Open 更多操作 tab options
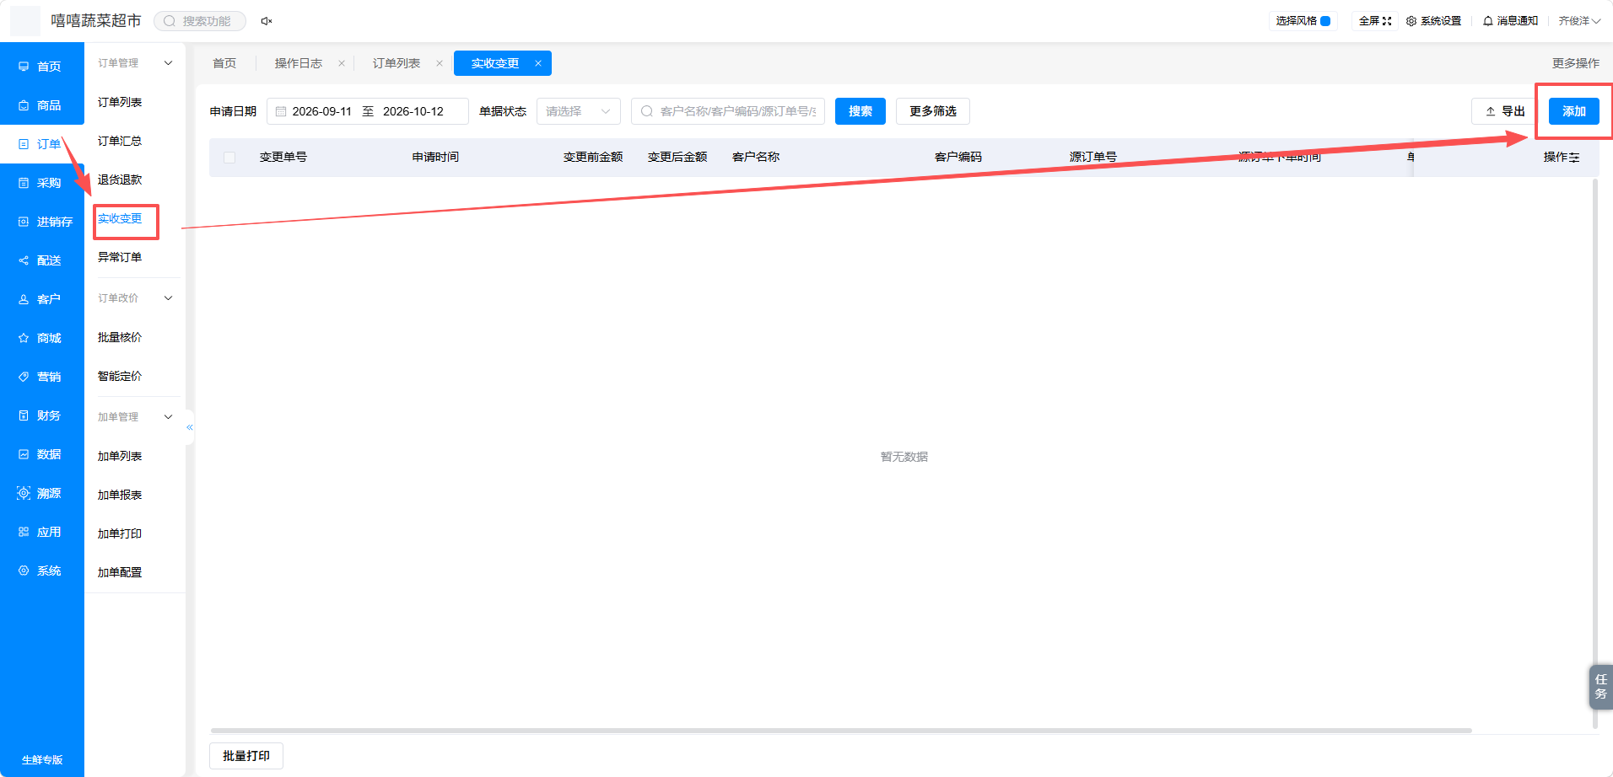Viewport: 1613px width, 777px height. (x=1575, y=63)
